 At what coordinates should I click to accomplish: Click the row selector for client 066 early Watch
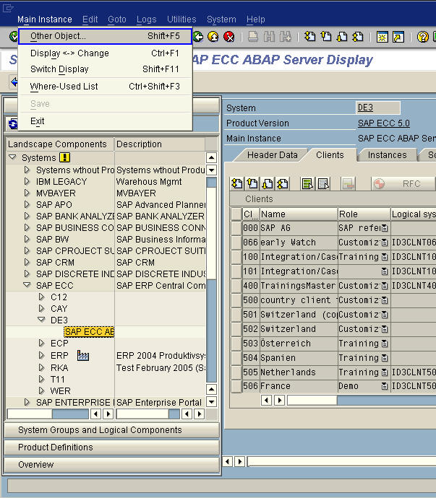coord(236,243)
